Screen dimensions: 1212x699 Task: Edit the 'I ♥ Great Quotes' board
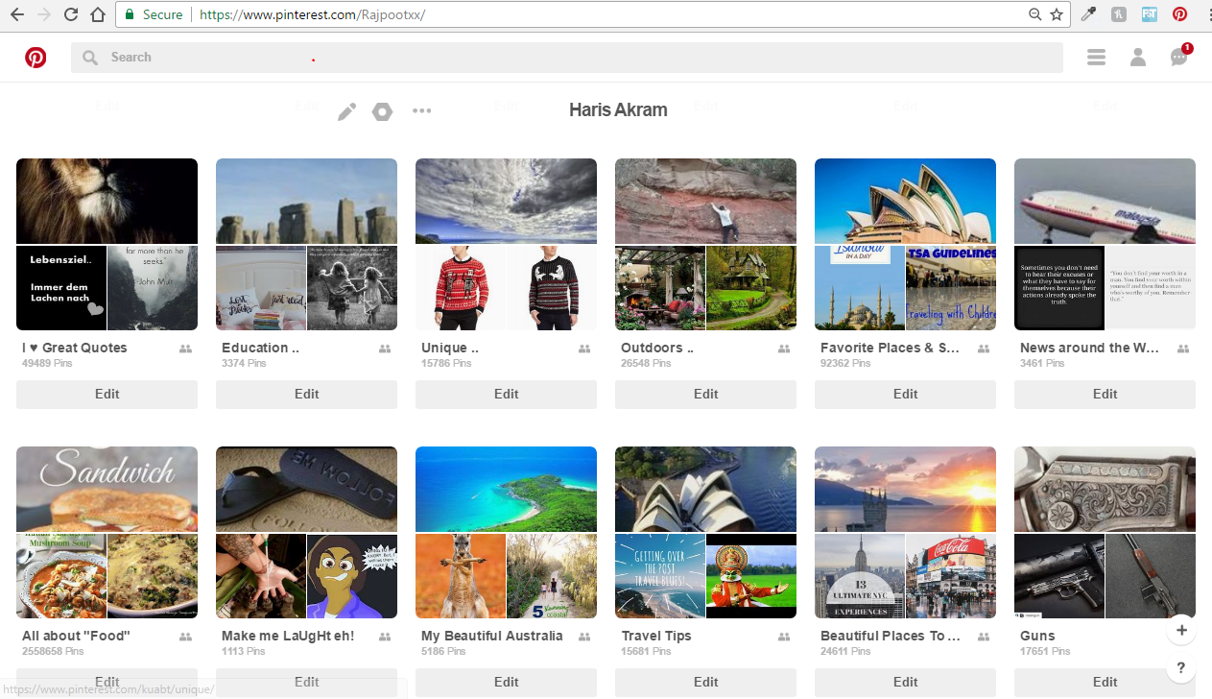[107, 394]
